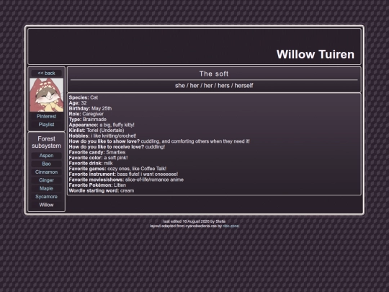Click the 'Hobbies: i like knitting/crochet!' line
Image resolution: width=389 pixels, height=292 pixels.
click(x=102, y=136)
